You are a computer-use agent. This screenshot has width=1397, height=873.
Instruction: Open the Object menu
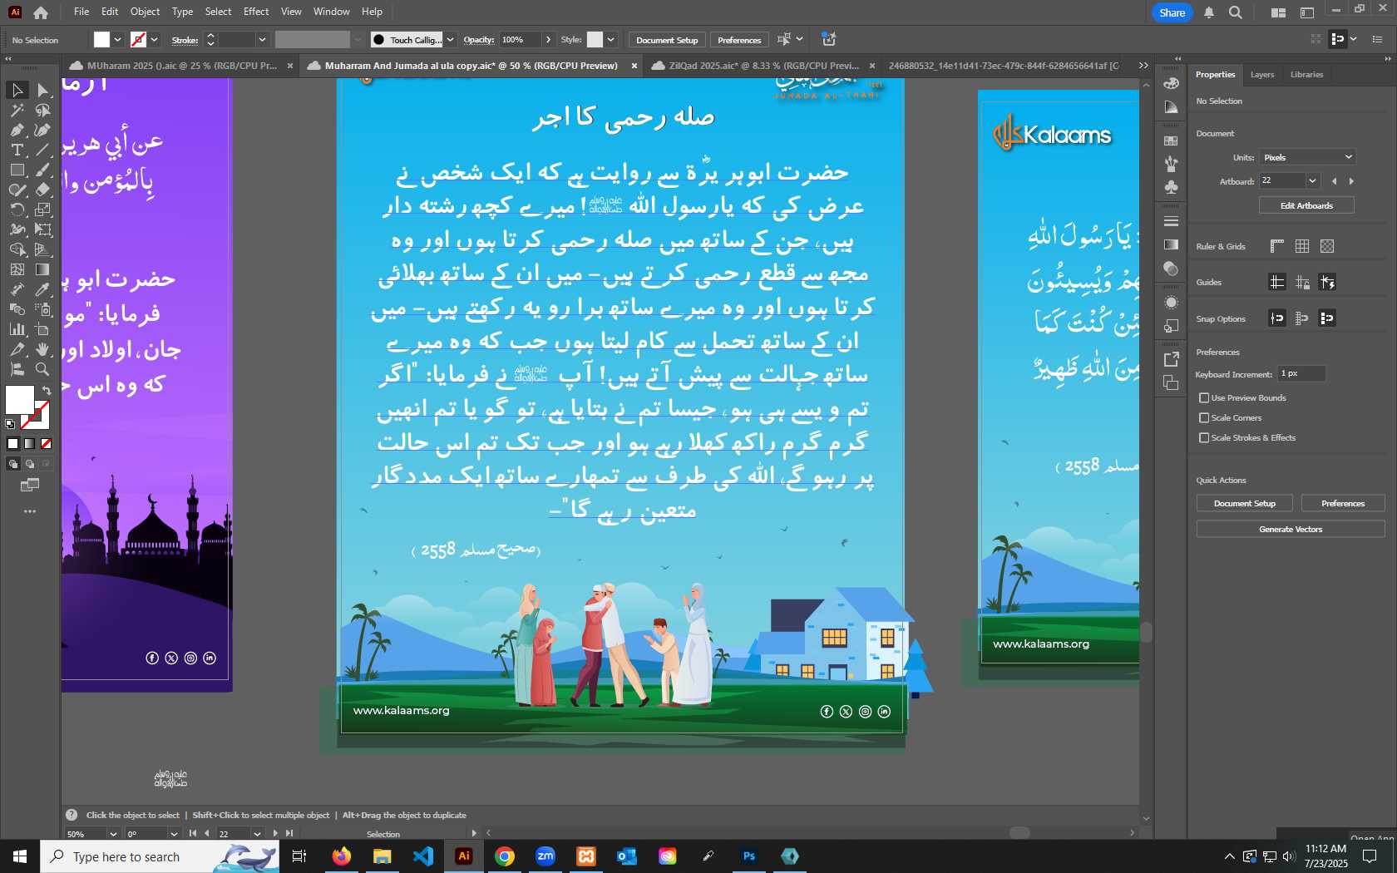pyautogui.click(x=145, y=12)
